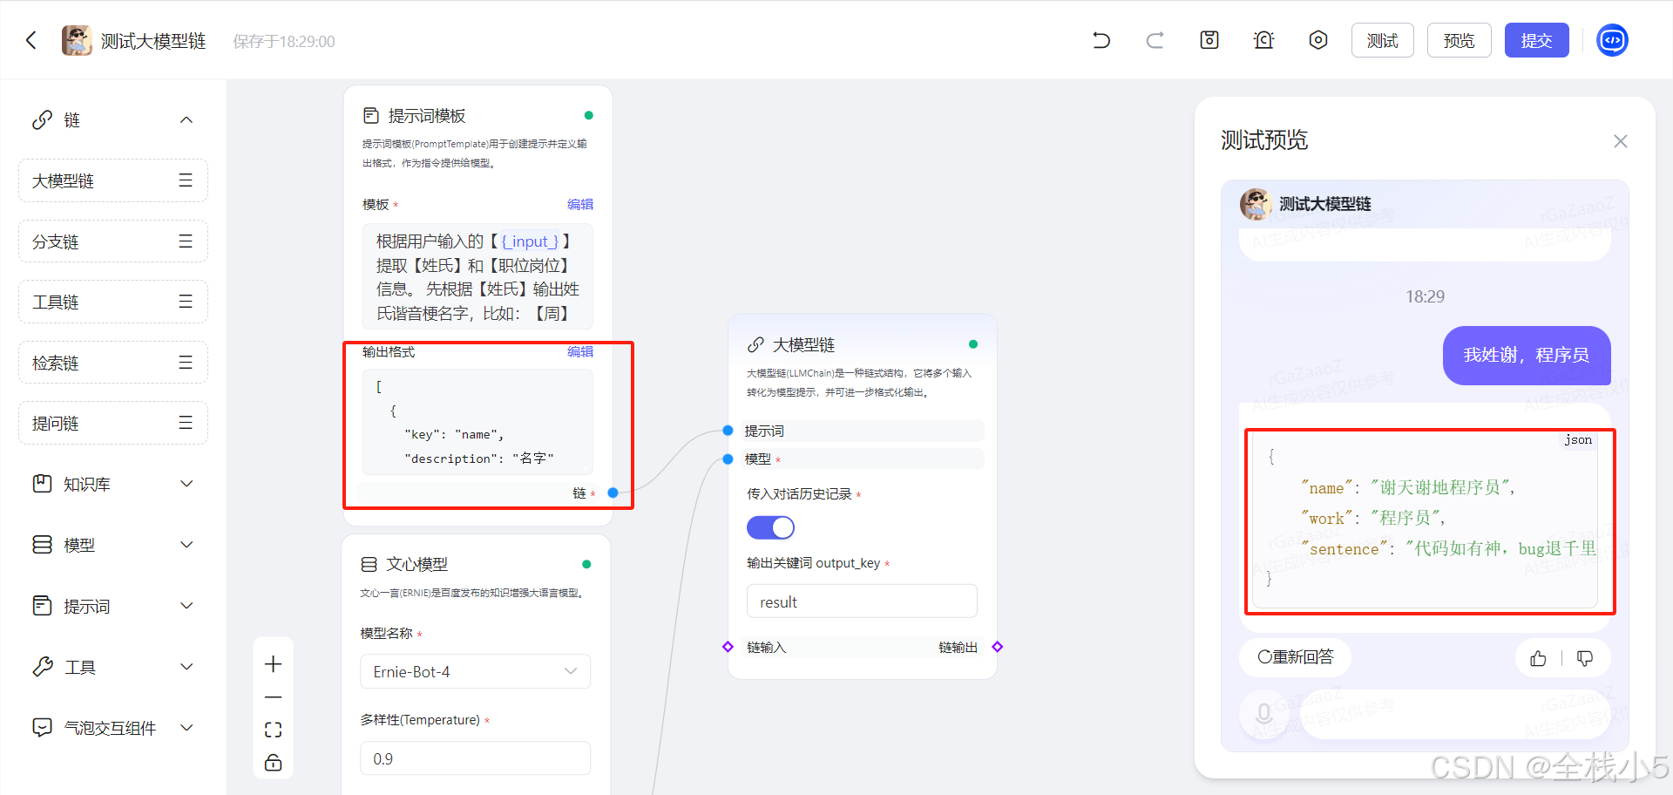The image size is (1673, 795).
Task: Click the 重新回答 button
Action: click(x=1295, y=657)
